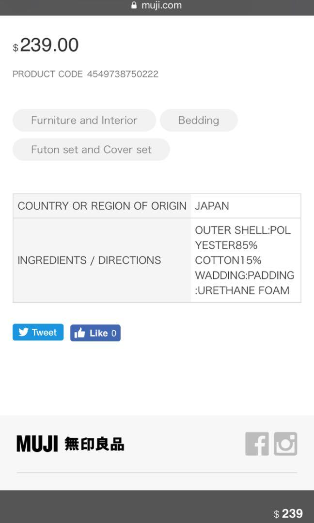Select the Bedding category tag
Image resolution: width=314 pixels, height=523 pixels.
pyautogui.click(x=199, y=120)
